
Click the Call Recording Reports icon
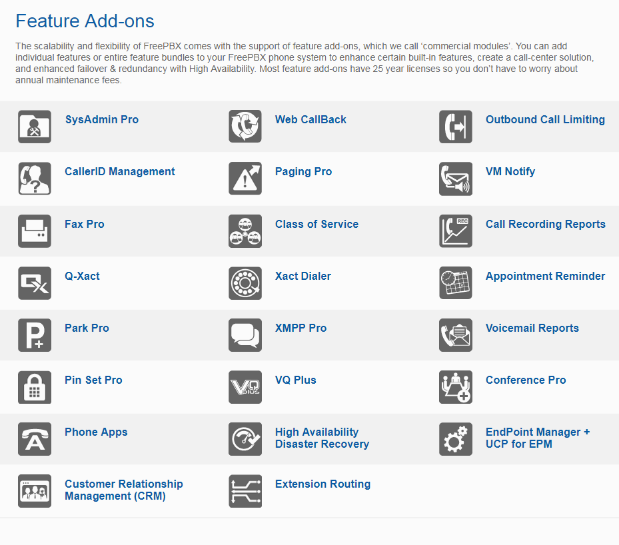(x=456, y=231)
